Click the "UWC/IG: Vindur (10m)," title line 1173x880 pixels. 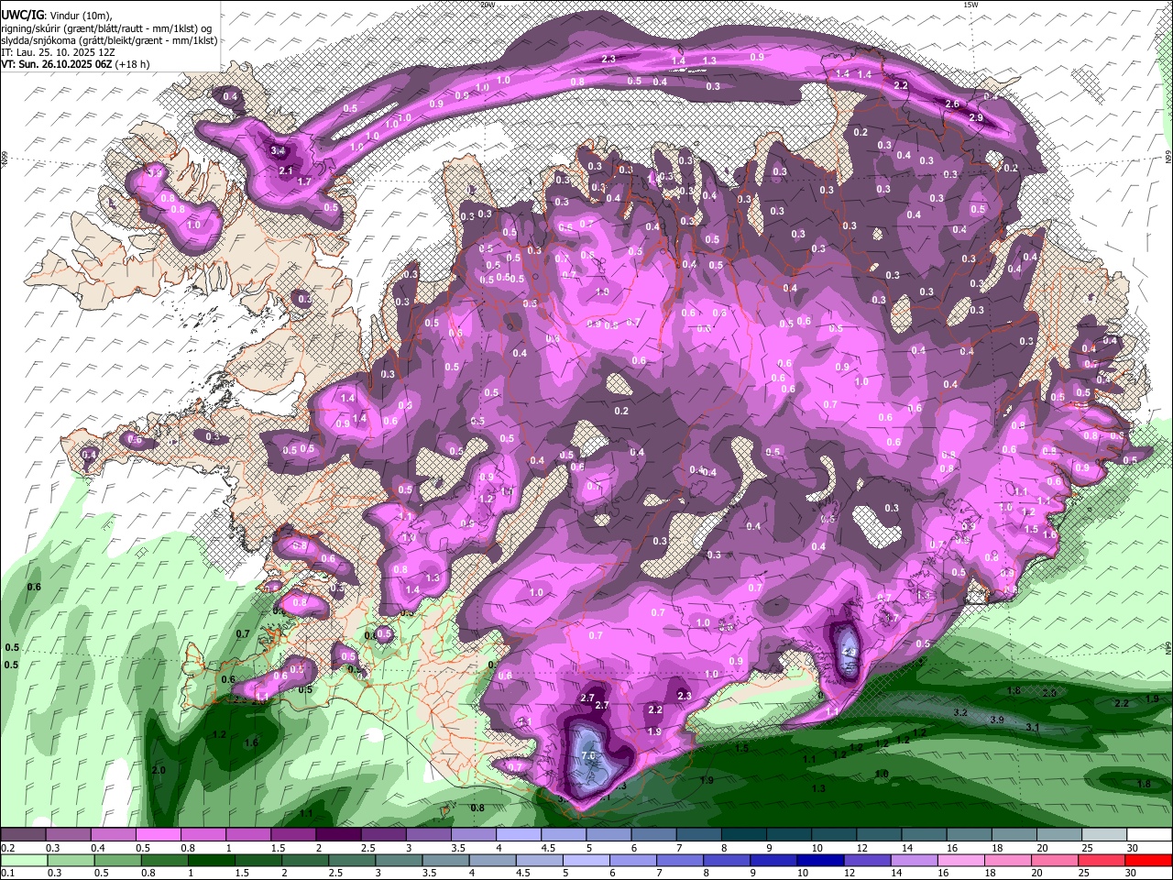[x=57, y=16]
